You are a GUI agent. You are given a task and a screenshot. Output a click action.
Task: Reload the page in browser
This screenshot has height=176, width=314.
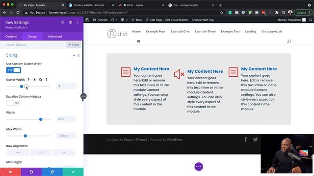coord(18,13)
